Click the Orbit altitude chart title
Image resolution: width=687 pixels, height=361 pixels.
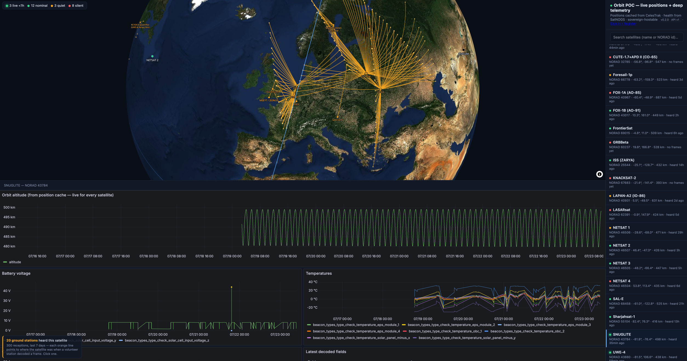[x=58, y=195]
